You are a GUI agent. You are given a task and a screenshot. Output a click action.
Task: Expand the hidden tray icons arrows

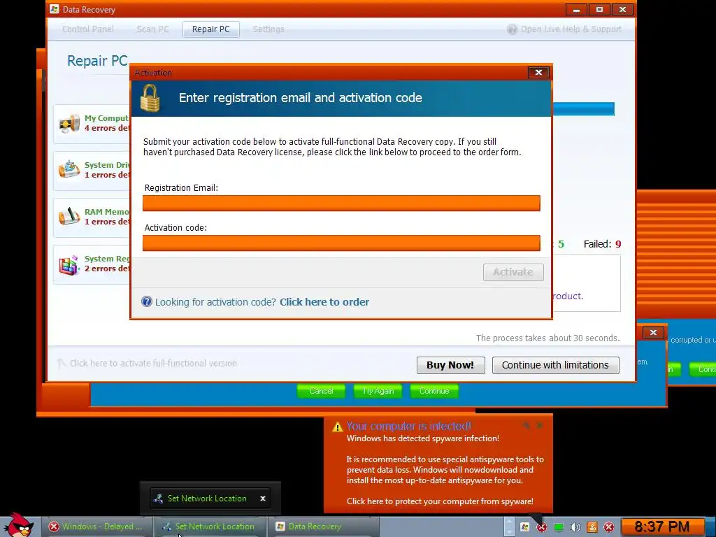509,527
